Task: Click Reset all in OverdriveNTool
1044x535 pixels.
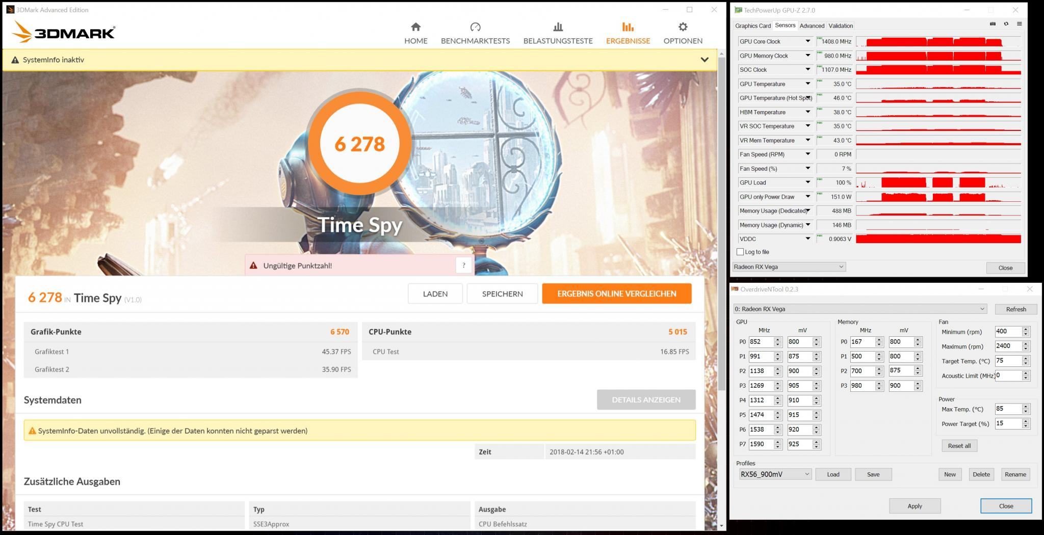Action: 959,446
